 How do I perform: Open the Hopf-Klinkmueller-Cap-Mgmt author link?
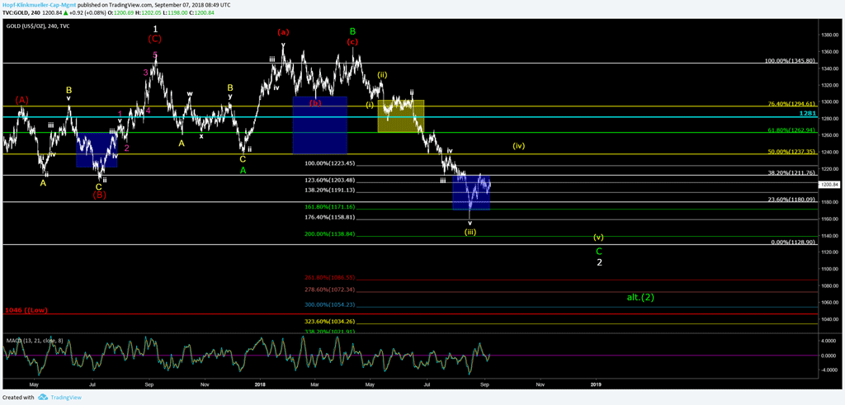[39, 5]
